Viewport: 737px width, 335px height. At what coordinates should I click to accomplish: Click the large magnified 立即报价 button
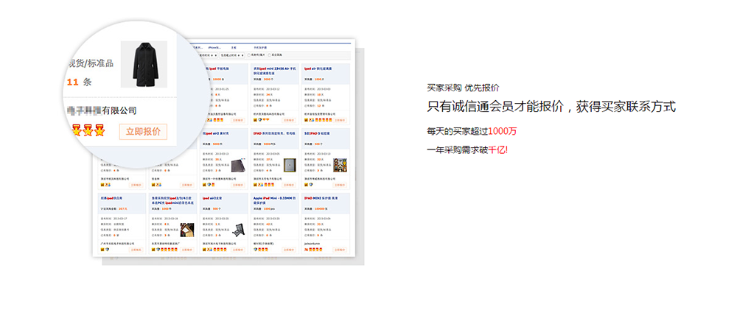143,132
